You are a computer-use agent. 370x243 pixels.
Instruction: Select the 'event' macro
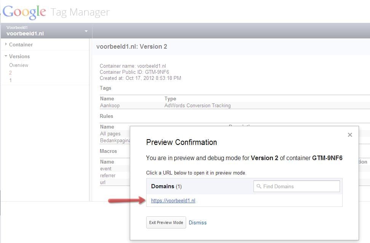106,169
